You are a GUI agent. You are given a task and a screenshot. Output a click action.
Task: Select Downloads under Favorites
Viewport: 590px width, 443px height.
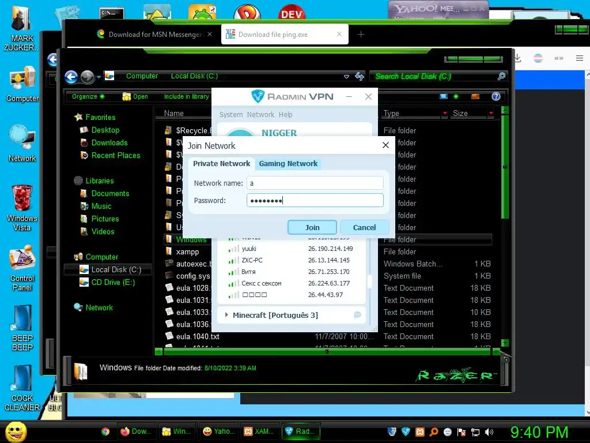tap(109, 143)
